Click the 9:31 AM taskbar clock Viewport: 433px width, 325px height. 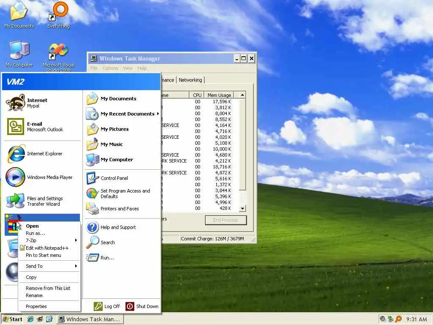tap(417, 319)
